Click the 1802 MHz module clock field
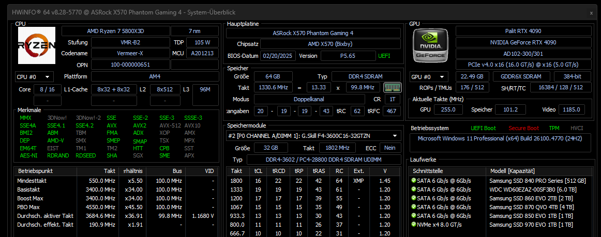601x237 pixels. [336, 148]
